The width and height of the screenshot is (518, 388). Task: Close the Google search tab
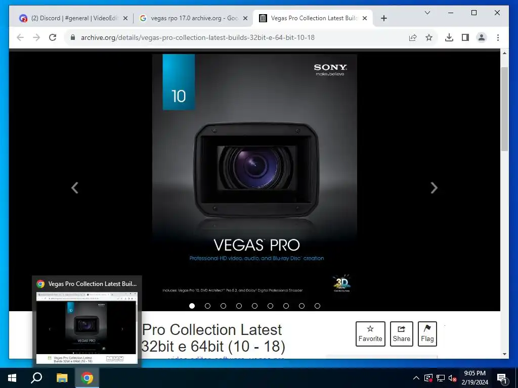[245, 19]
